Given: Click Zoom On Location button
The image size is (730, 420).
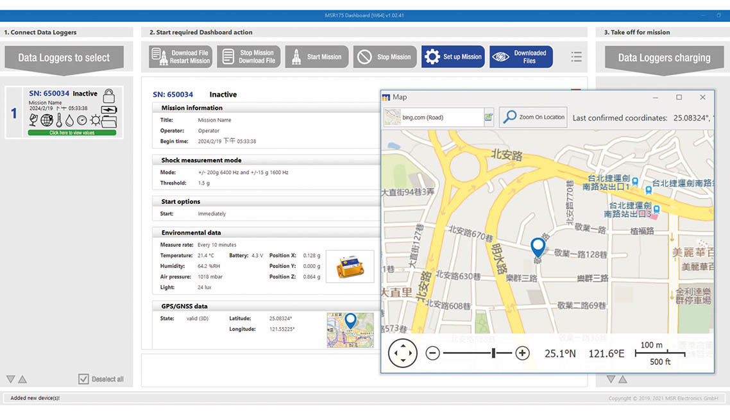Looking at the screenshot, I should [533, 117].
